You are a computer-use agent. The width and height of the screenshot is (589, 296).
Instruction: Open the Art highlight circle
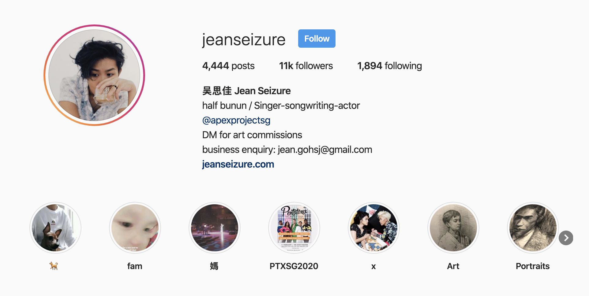pyautogui.click(x=453, y=228)
